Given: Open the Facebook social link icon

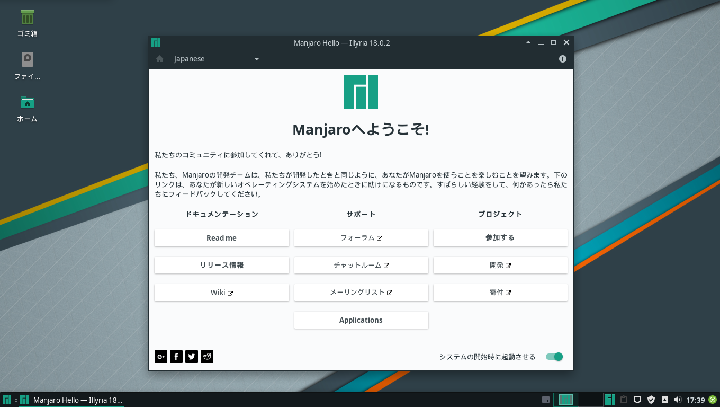Looking at the screenshot, I should [176, 357].
